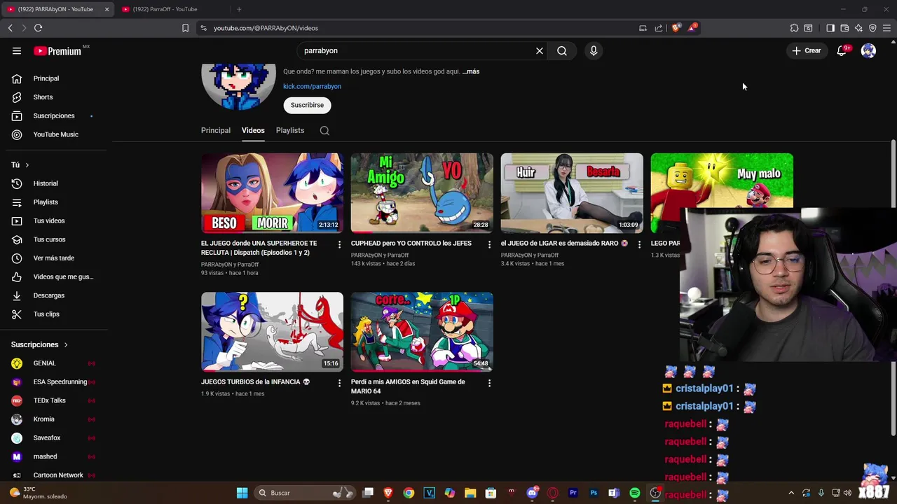Screen dimensions: 897x504
Task: Open Spotify from the Windows taskbar
Action: click(x=634, y=493)
